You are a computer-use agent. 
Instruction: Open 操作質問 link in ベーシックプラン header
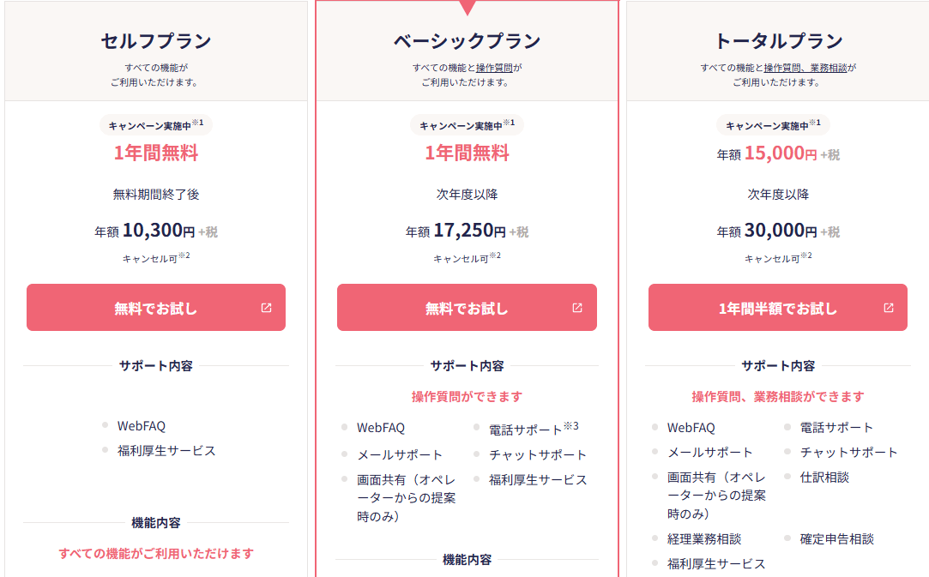point(496,68)
